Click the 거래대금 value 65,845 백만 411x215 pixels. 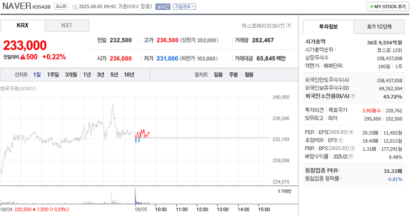coord(271,58)
